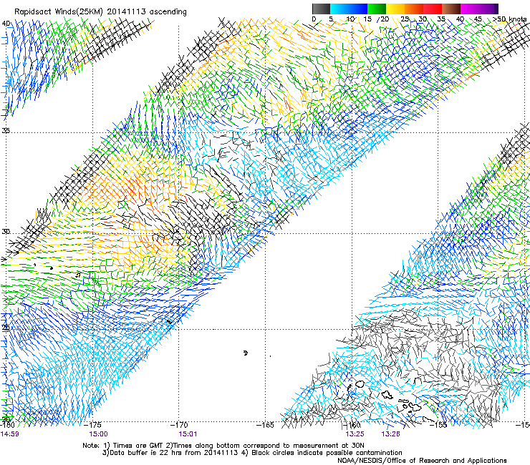Screen dimensions: 530x465
Task: Select the orange 25-30 knots legend color
Action: tap(414, 9)
